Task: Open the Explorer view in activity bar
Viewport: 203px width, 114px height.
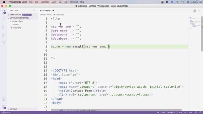Action: pyautogui.click(x=3, y=12)
